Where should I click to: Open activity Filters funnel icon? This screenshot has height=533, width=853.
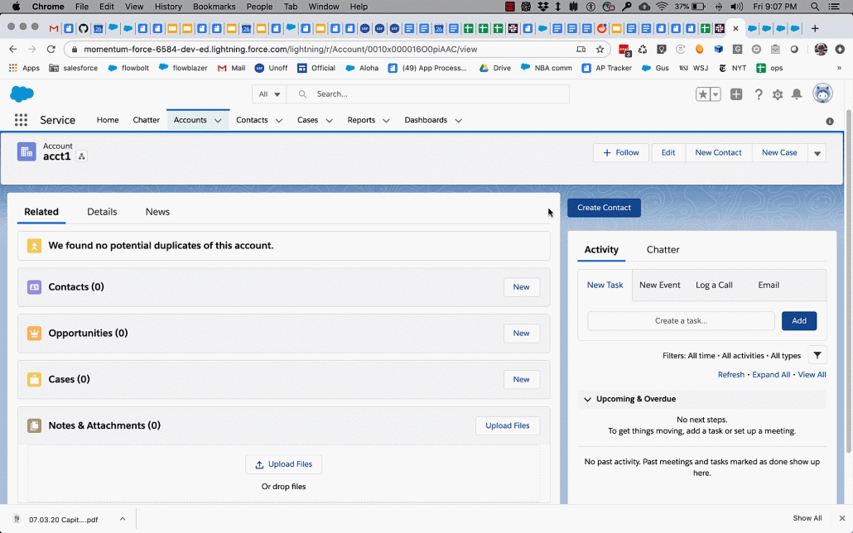817,354
